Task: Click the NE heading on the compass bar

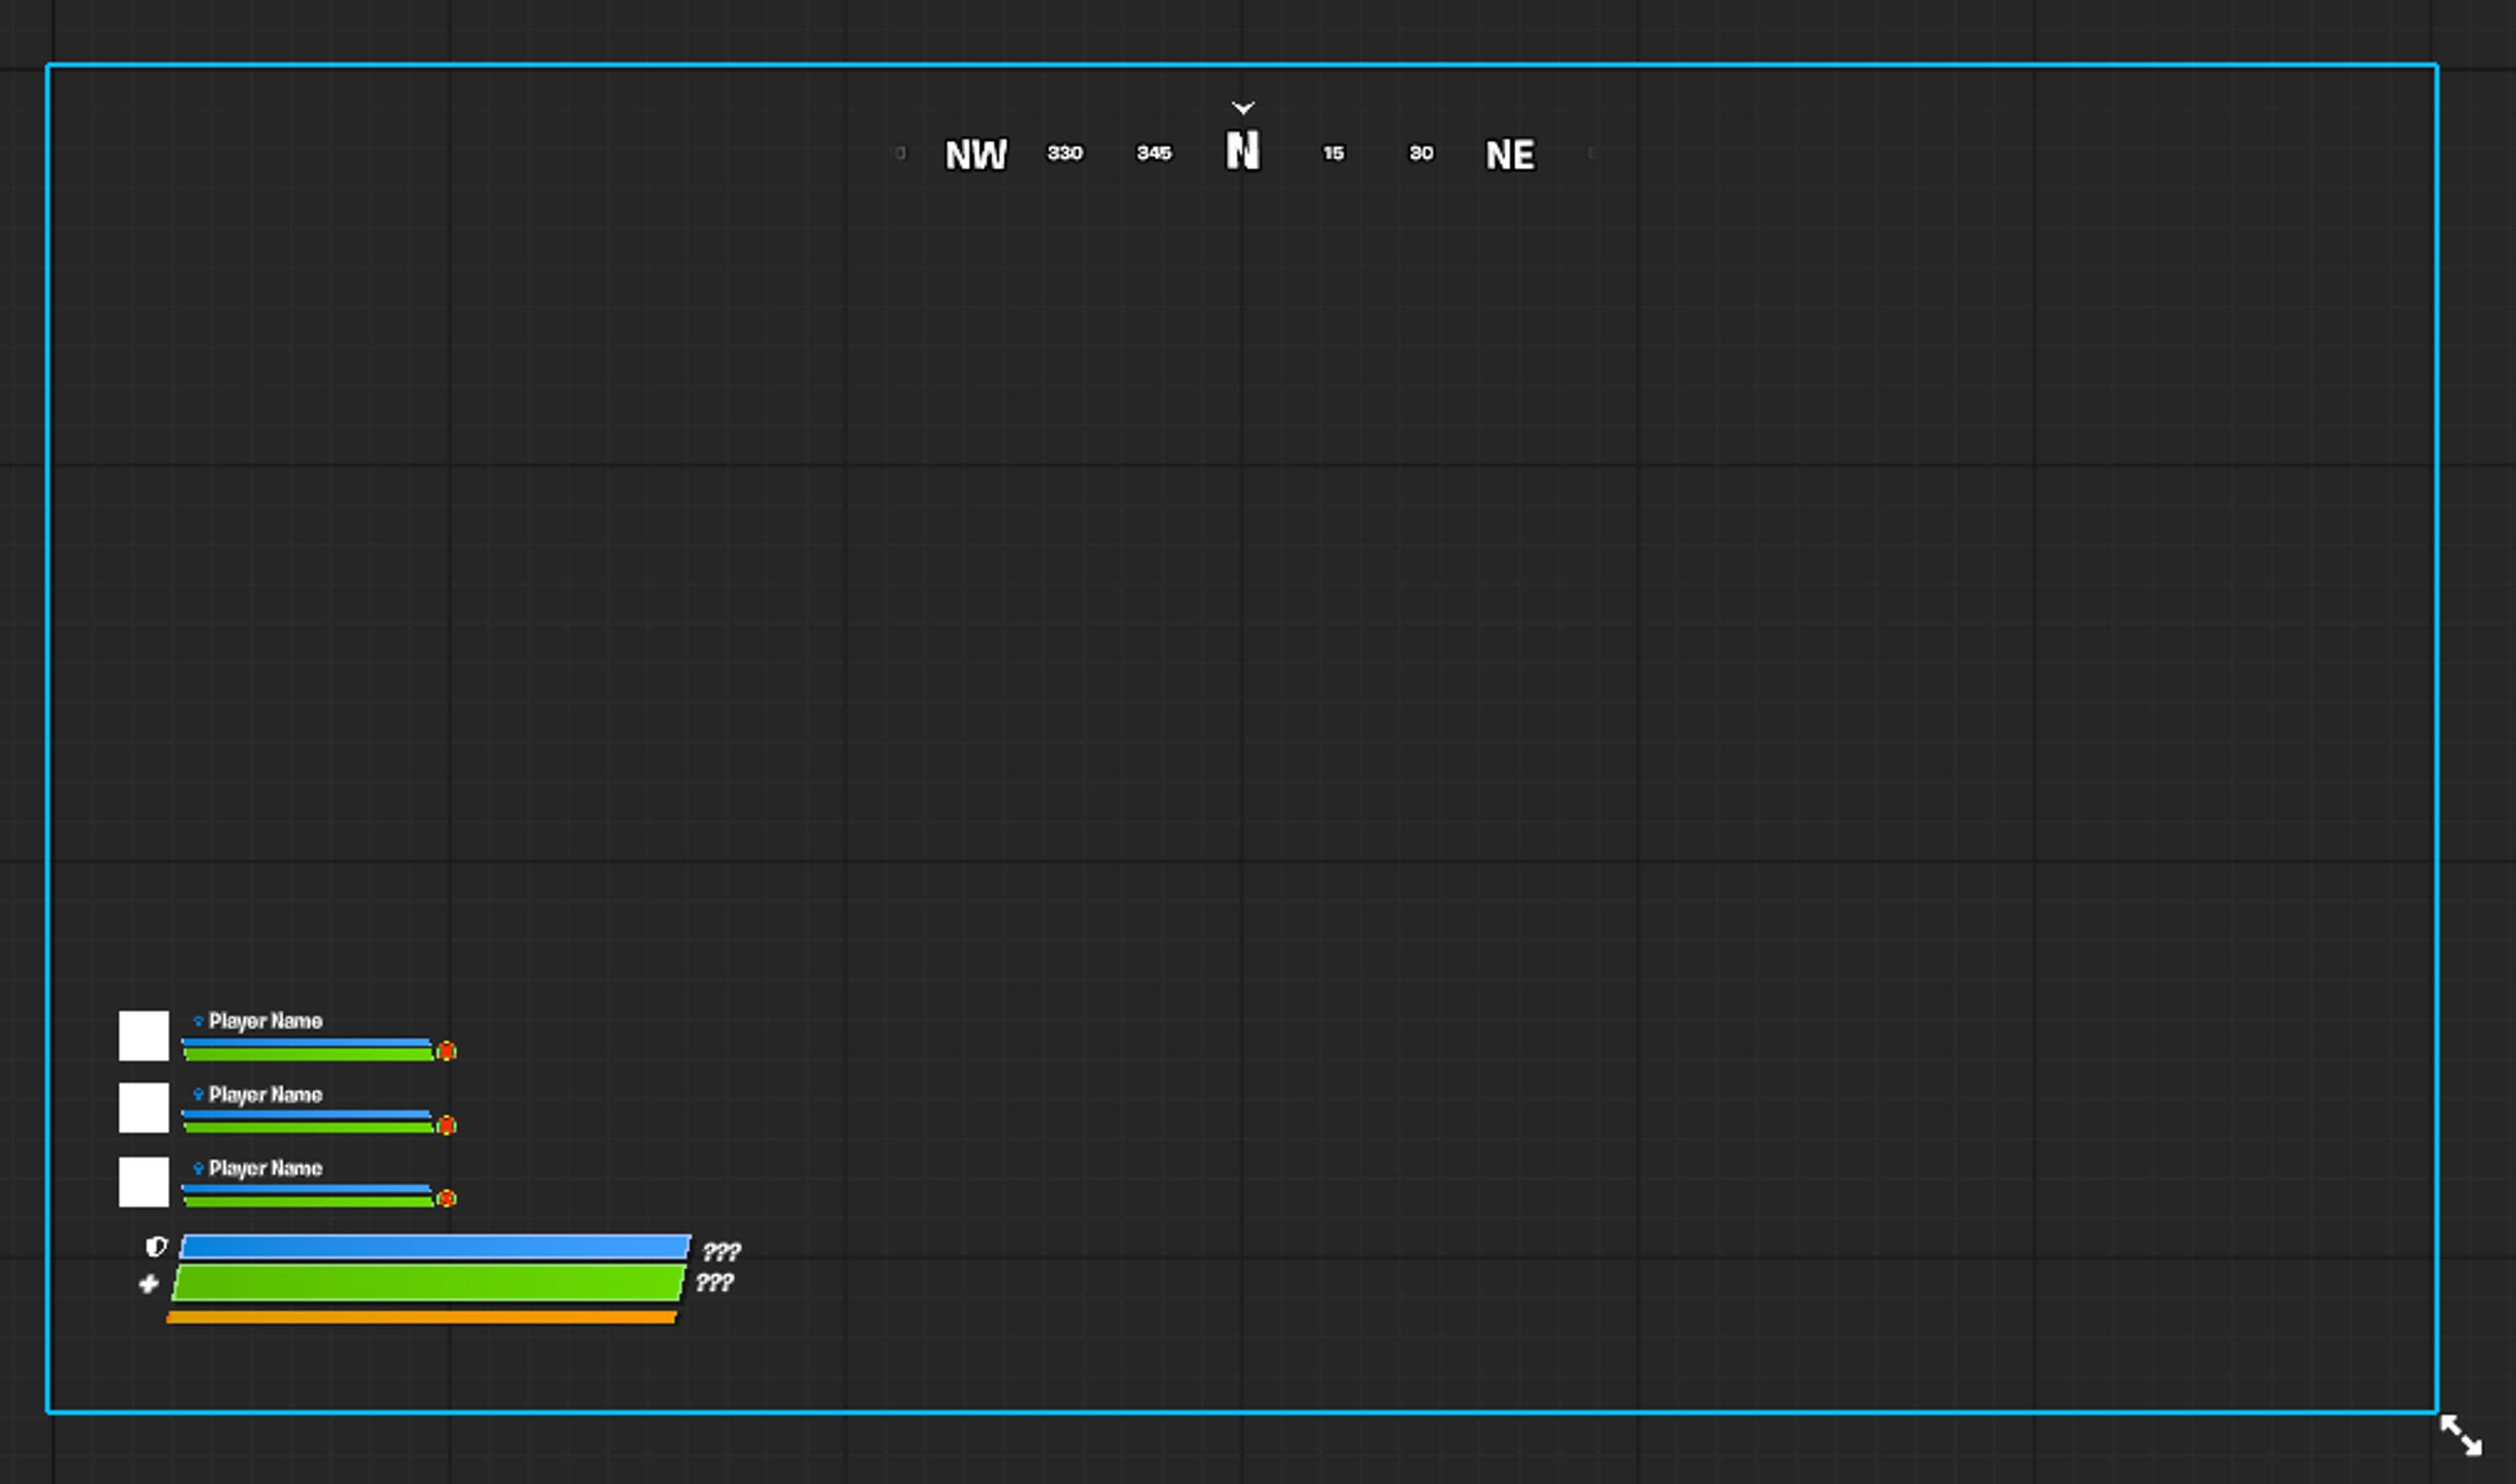Action: point(1511,154)
